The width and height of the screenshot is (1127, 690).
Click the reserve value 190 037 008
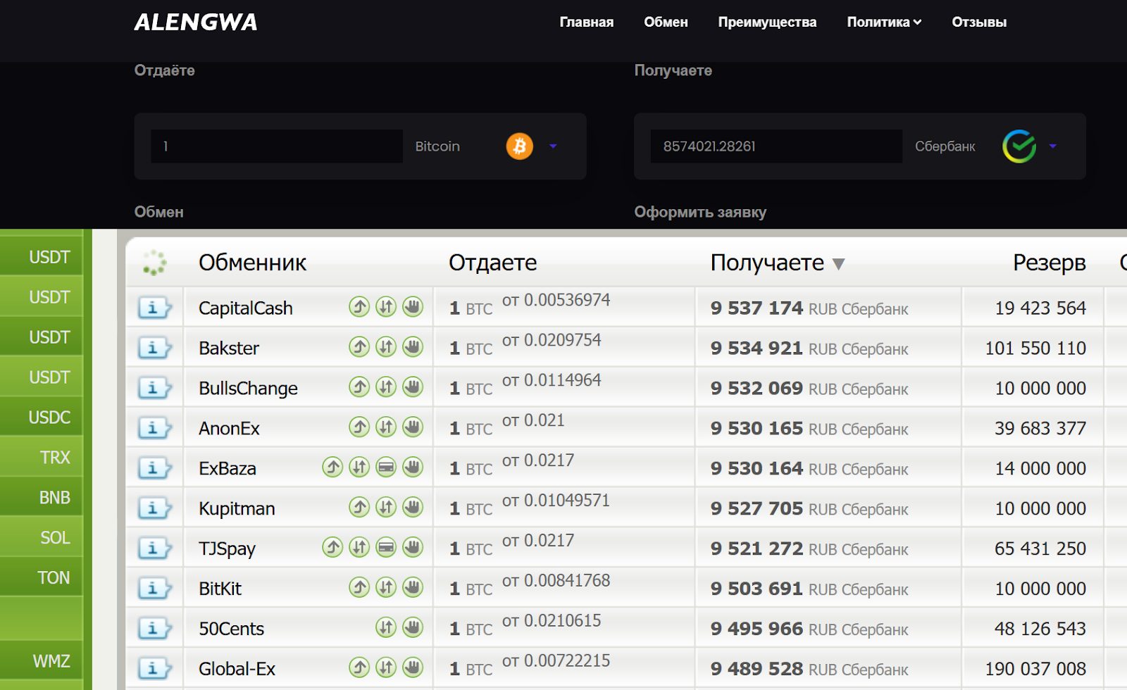pos(1035,669)
